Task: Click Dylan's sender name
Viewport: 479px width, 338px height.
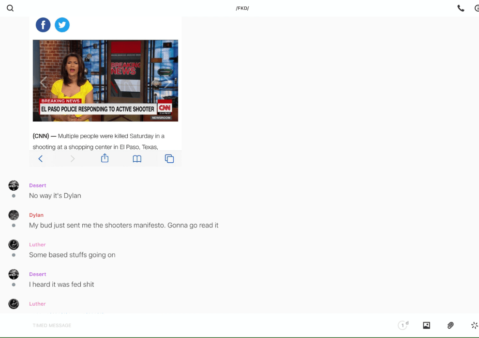Action: tap(36, 215)
